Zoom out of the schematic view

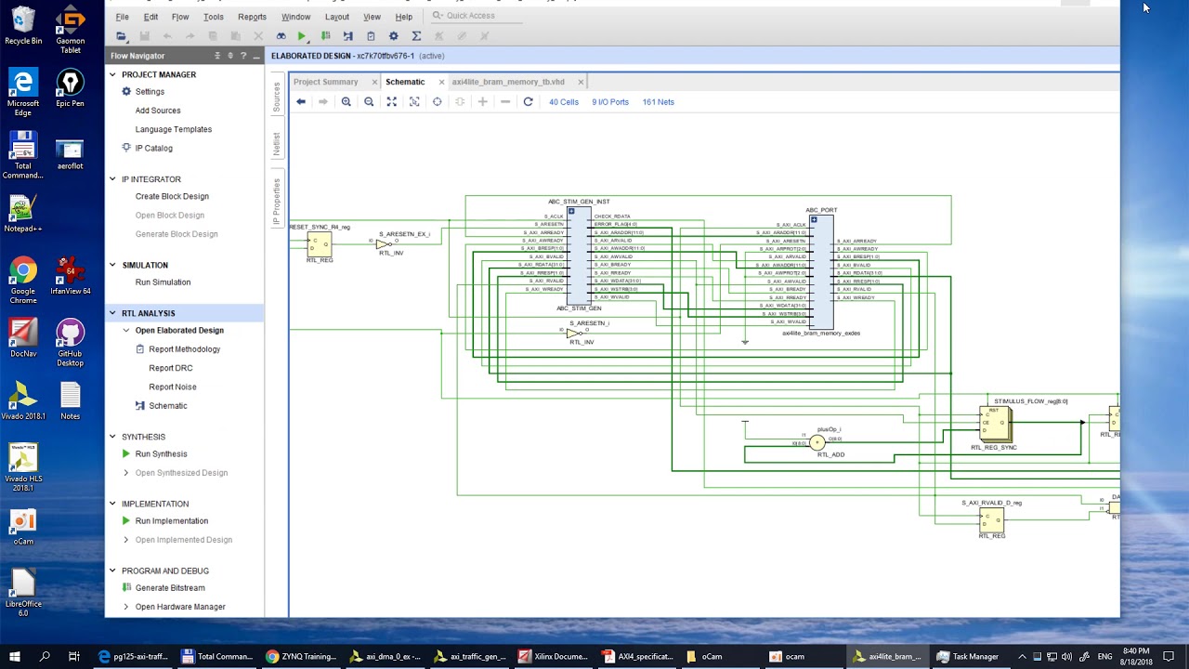point(369,102)
